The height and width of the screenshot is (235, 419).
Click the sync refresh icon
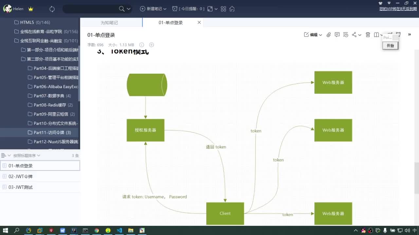(x=52, y=9)
